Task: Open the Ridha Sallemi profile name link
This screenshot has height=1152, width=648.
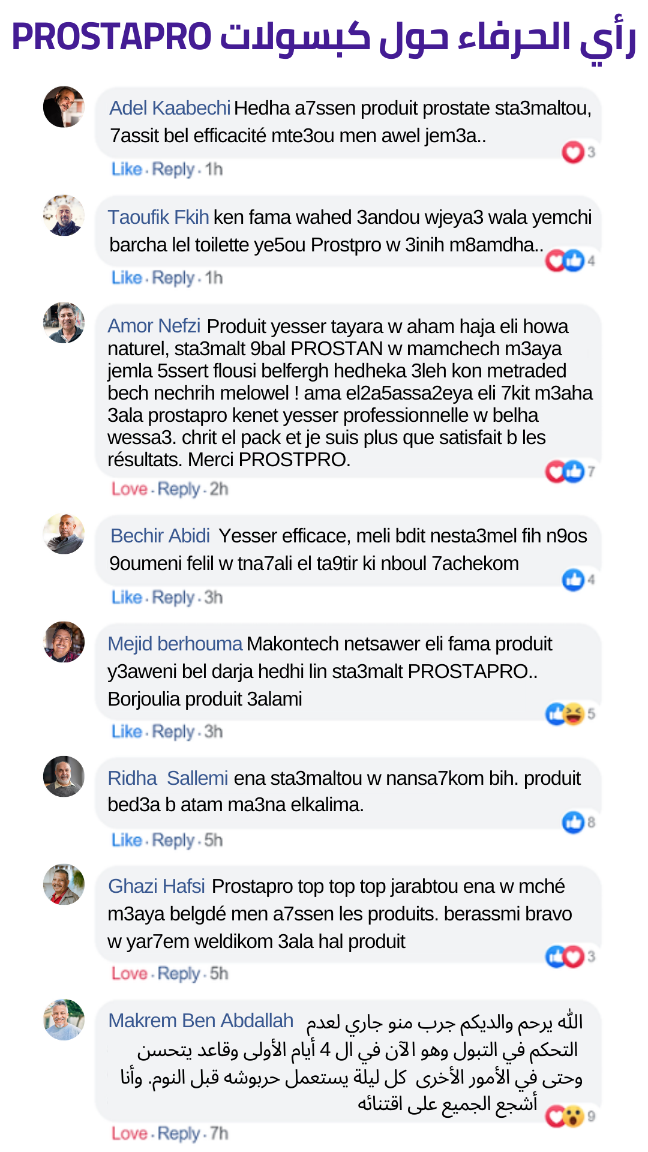Action: [168, 778]
